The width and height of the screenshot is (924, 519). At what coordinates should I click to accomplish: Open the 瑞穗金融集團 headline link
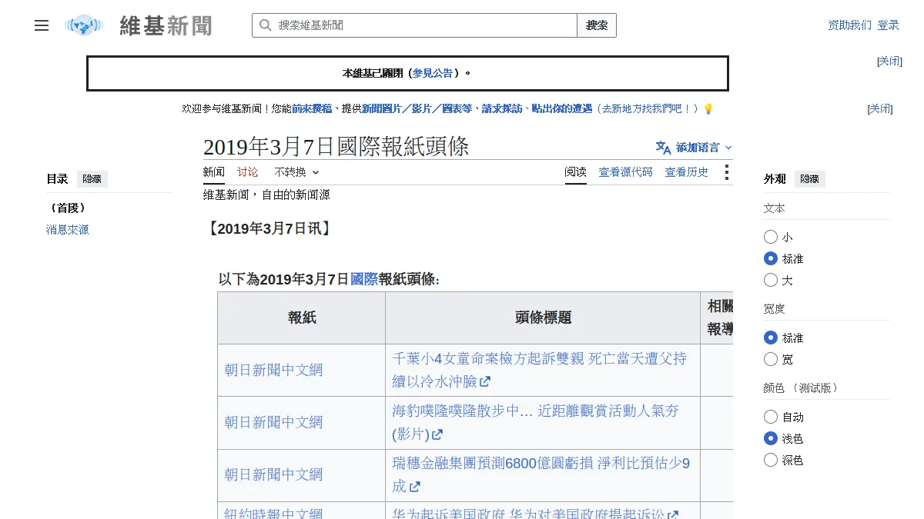coord(541,474)
